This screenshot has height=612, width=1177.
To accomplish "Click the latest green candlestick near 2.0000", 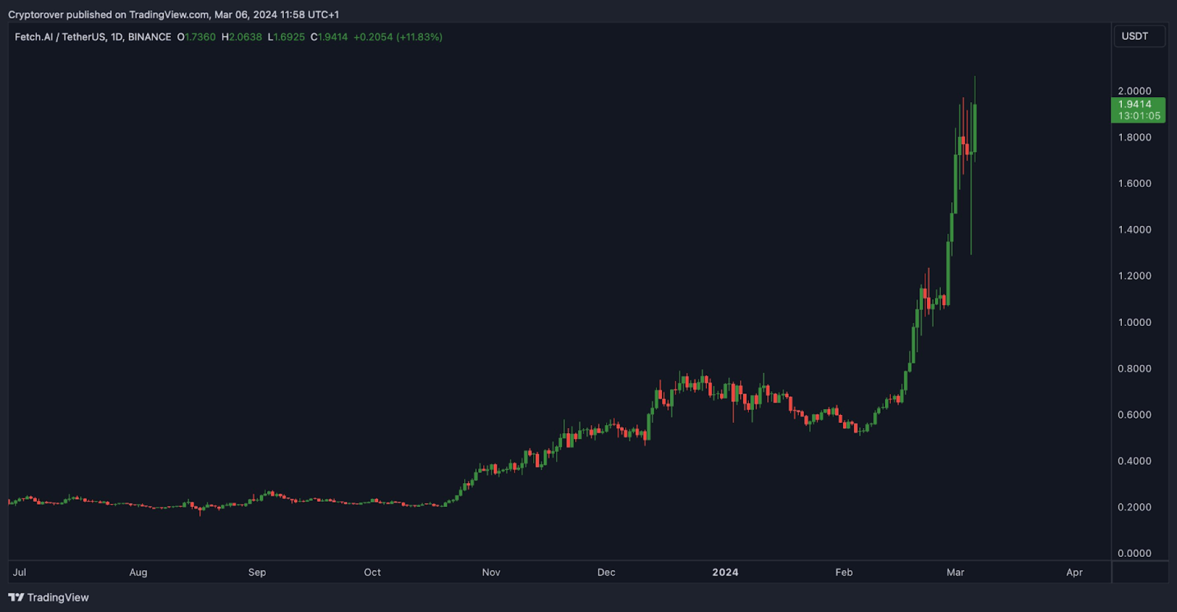I will pyautogui.click(x=975, y=128).
